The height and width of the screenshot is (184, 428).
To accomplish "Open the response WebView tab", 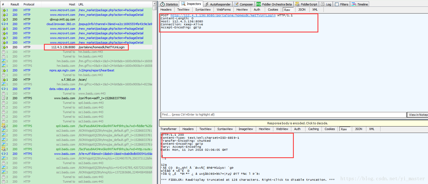I will [x=282, y=129].
